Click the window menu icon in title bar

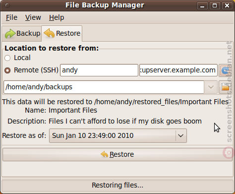(7, 5)
